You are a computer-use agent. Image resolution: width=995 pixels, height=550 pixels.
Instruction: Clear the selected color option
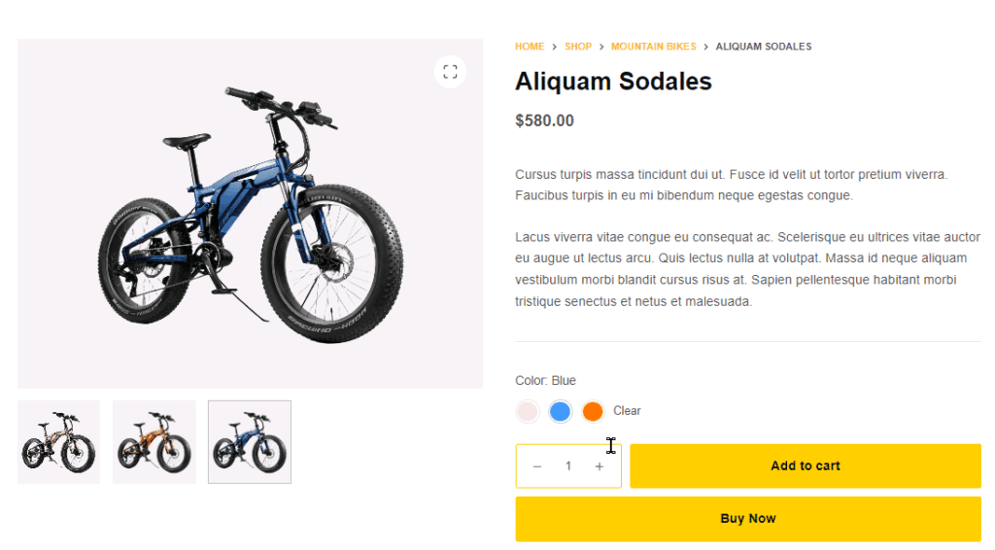[627, 411]
